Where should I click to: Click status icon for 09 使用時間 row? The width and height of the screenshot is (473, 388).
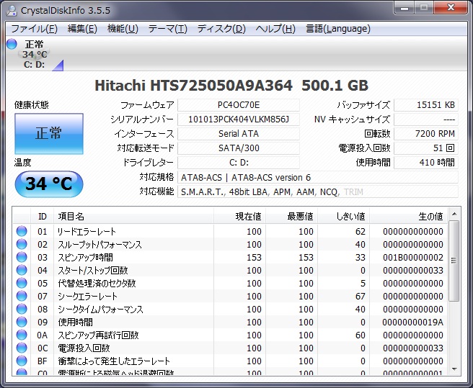coord(22,322)
